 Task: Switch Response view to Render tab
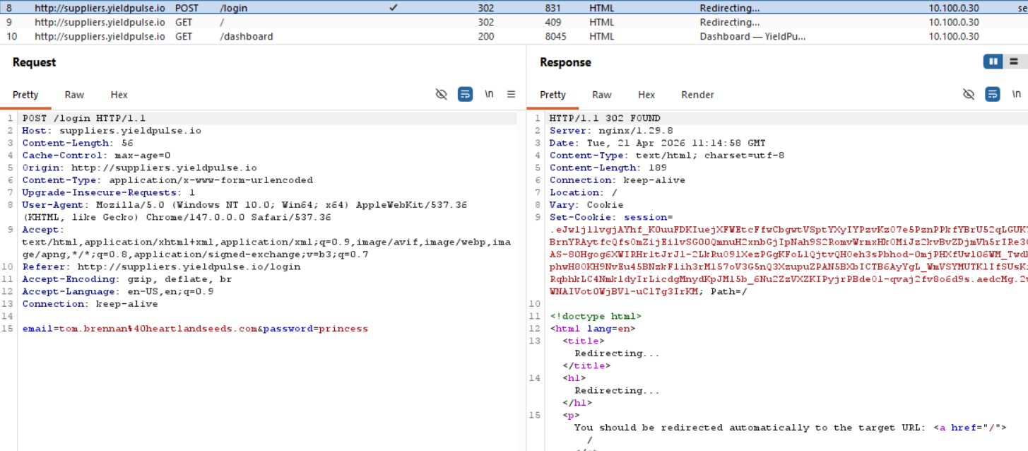pyautogui.click(x=697, y=95)
